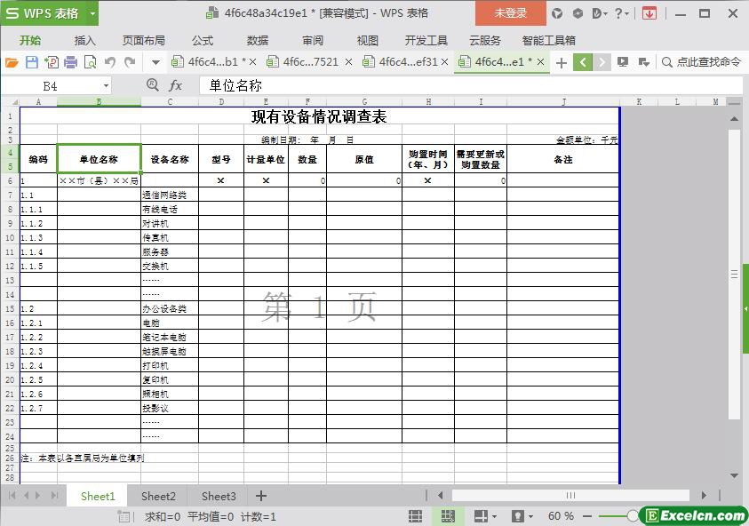
Task: Expand the quick access toolbar dropdown
Action: (155, 62)
